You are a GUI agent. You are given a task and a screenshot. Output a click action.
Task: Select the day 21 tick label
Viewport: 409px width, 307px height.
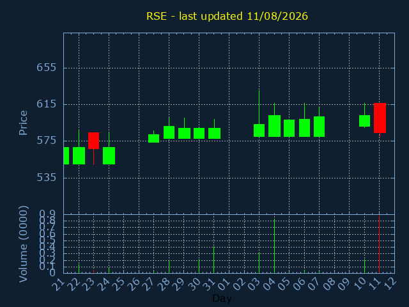click(58, 284)
